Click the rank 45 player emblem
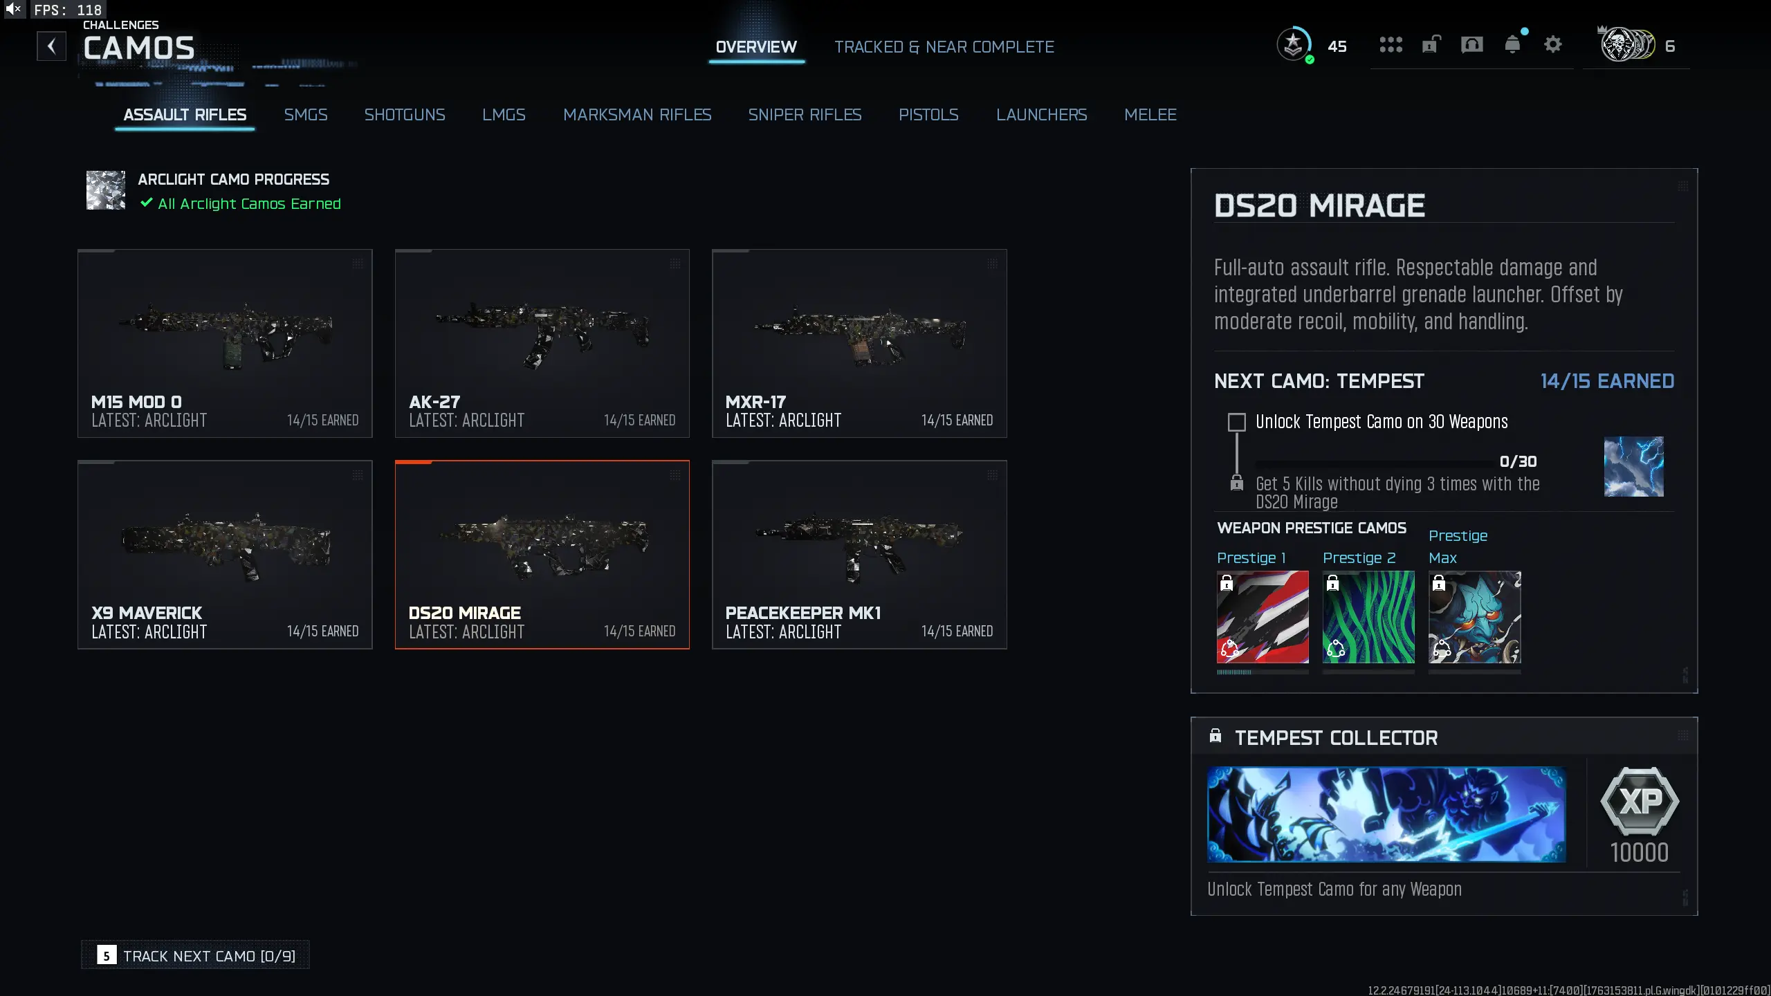This screenshot has height=996, width=1771. 1293,44
